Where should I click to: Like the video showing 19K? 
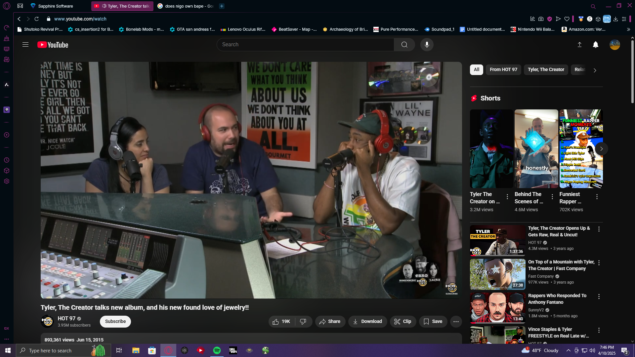(x=281, y=322)
